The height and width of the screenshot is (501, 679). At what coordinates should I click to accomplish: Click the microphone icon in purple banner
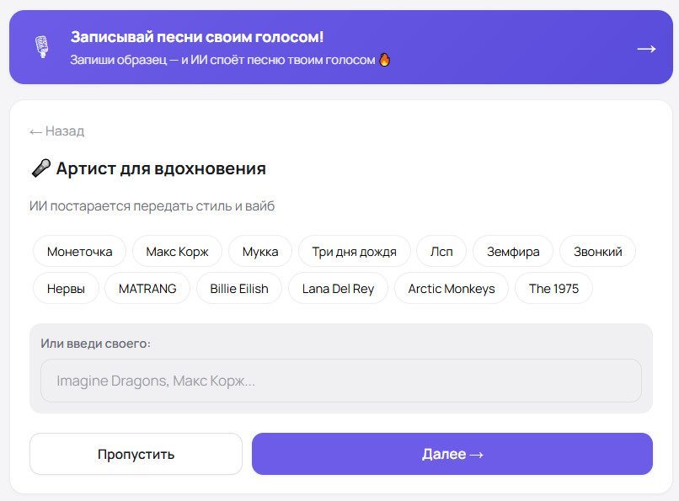pos(42,46)
